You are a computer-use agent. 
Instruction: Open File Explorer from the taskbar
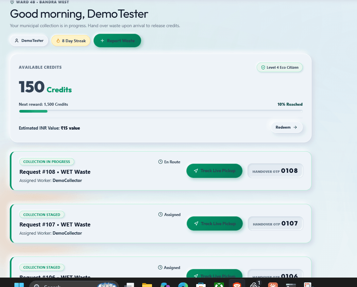tap(147, 285)
